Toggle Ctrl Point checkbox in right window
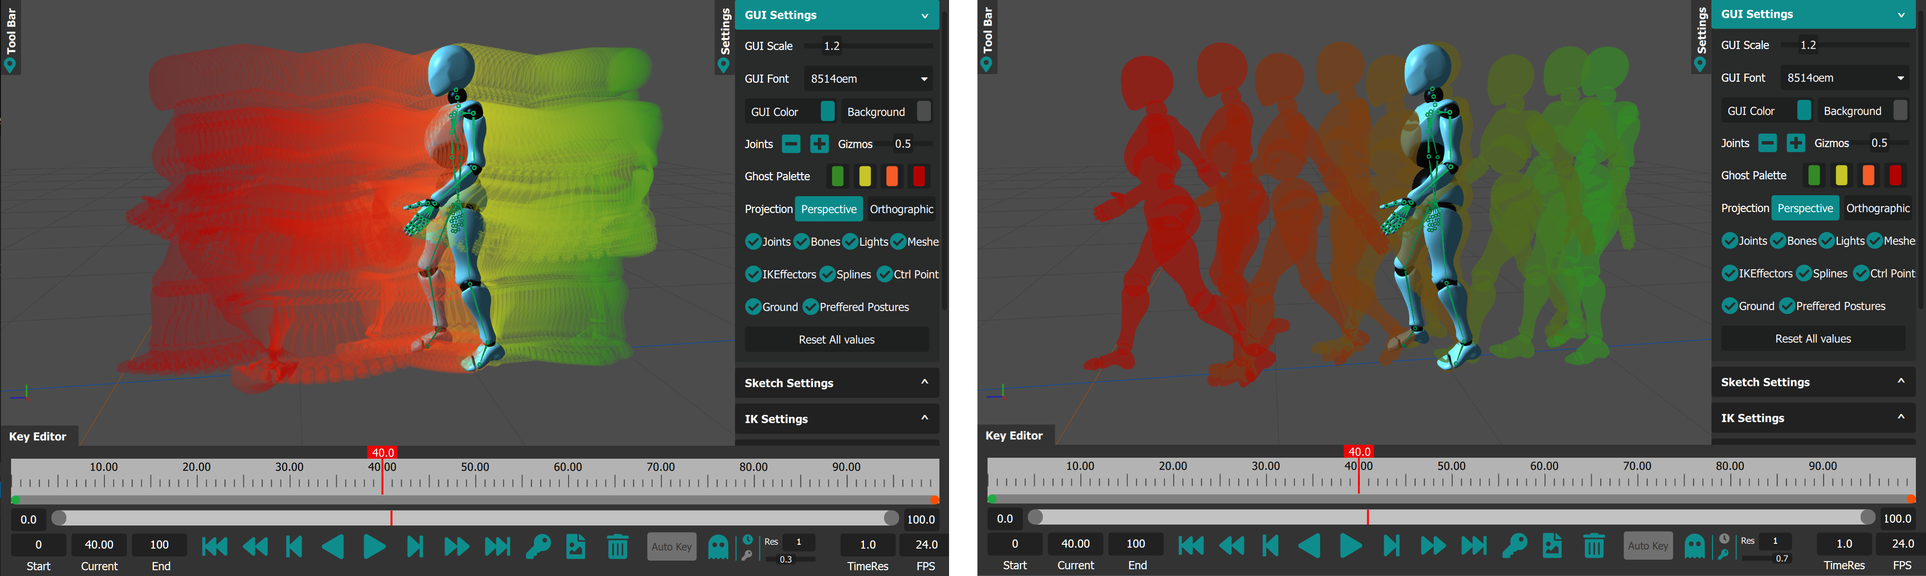 (1861, 274)
